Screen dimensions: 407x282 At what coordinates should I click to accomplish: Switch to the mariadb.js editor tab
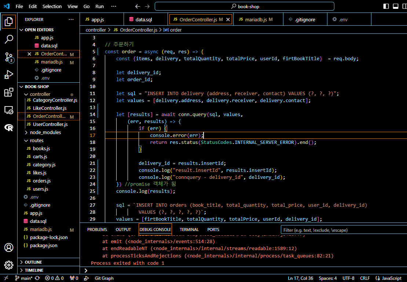(258, 19)
